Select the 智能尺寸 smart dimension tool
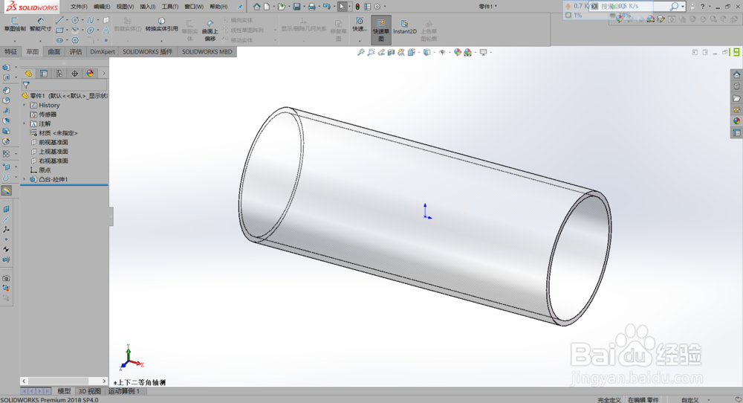 40,25
